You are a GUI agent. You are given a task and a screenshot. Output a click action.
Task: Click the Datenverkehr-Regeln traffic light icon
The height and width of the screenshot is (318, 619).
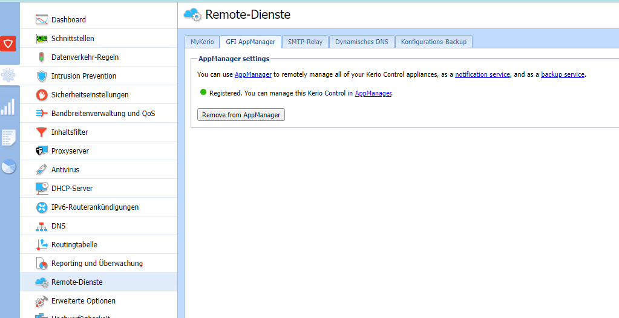point(42,57)
